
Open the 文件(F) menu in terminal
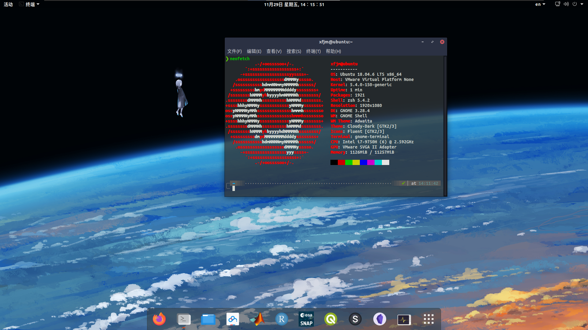click(235, 51)
